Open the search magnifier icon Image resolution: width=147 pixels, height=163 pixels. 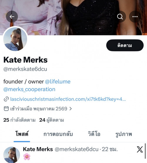click(120, 16)
